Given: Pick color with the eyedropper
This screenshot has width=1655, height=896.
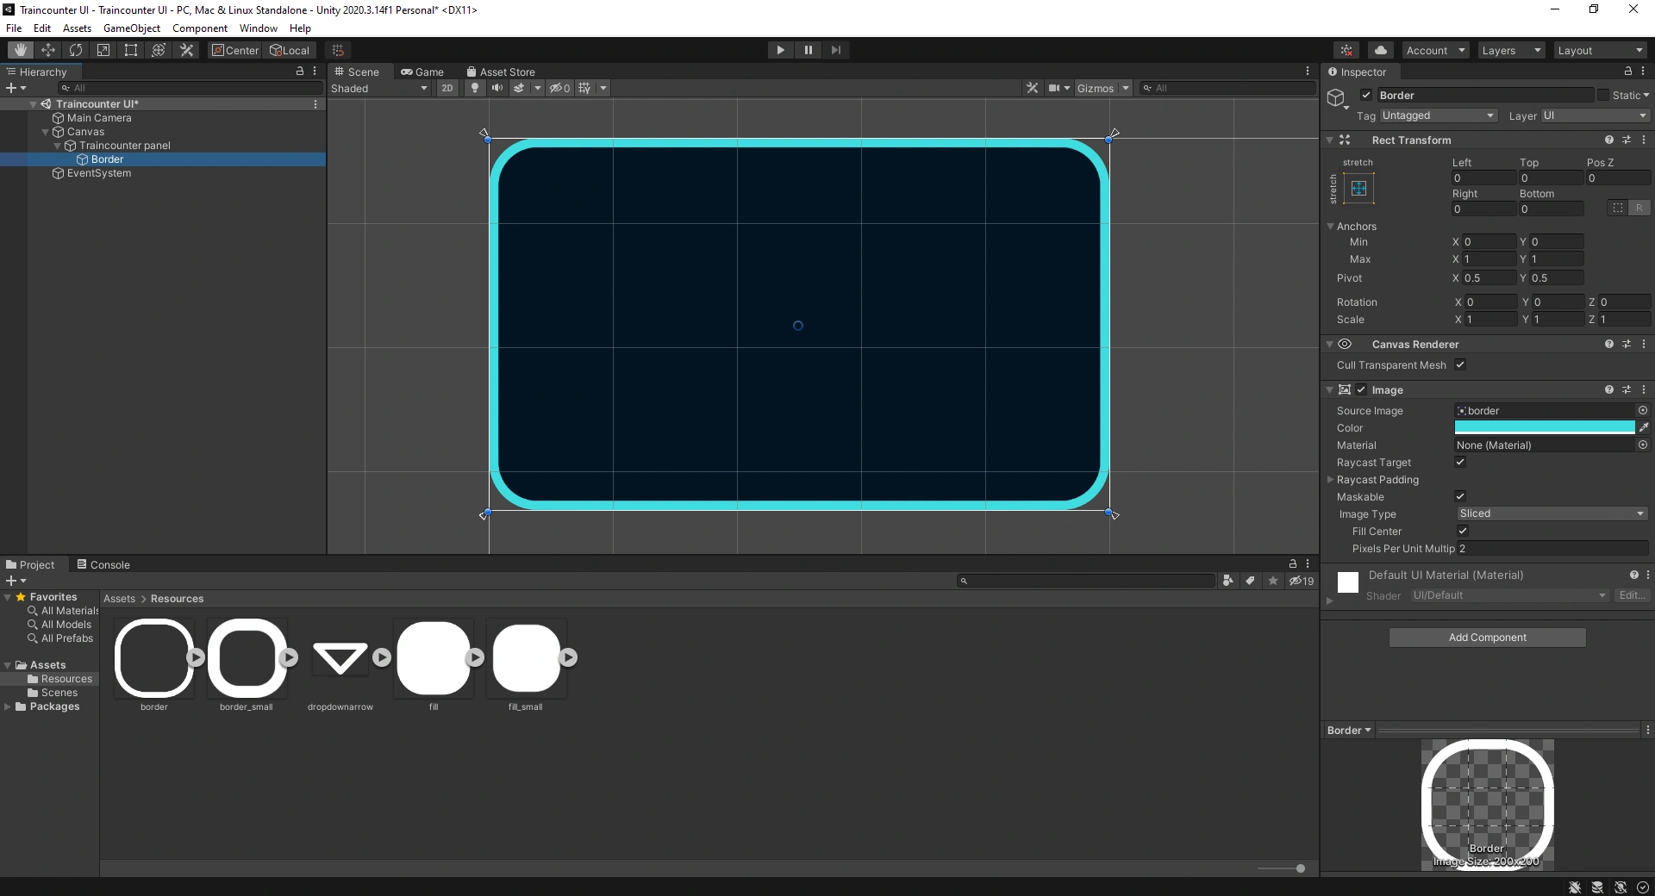Looking at the screenshot, I should coord(1644,427).
